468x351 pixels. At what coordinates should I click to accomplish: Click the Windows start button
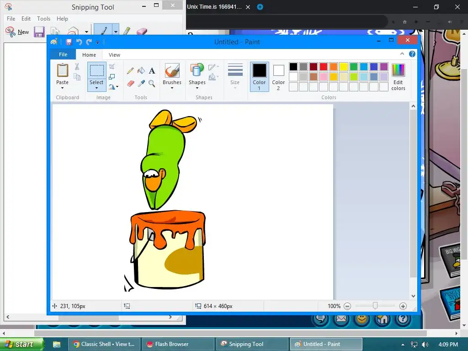[21, 344]
